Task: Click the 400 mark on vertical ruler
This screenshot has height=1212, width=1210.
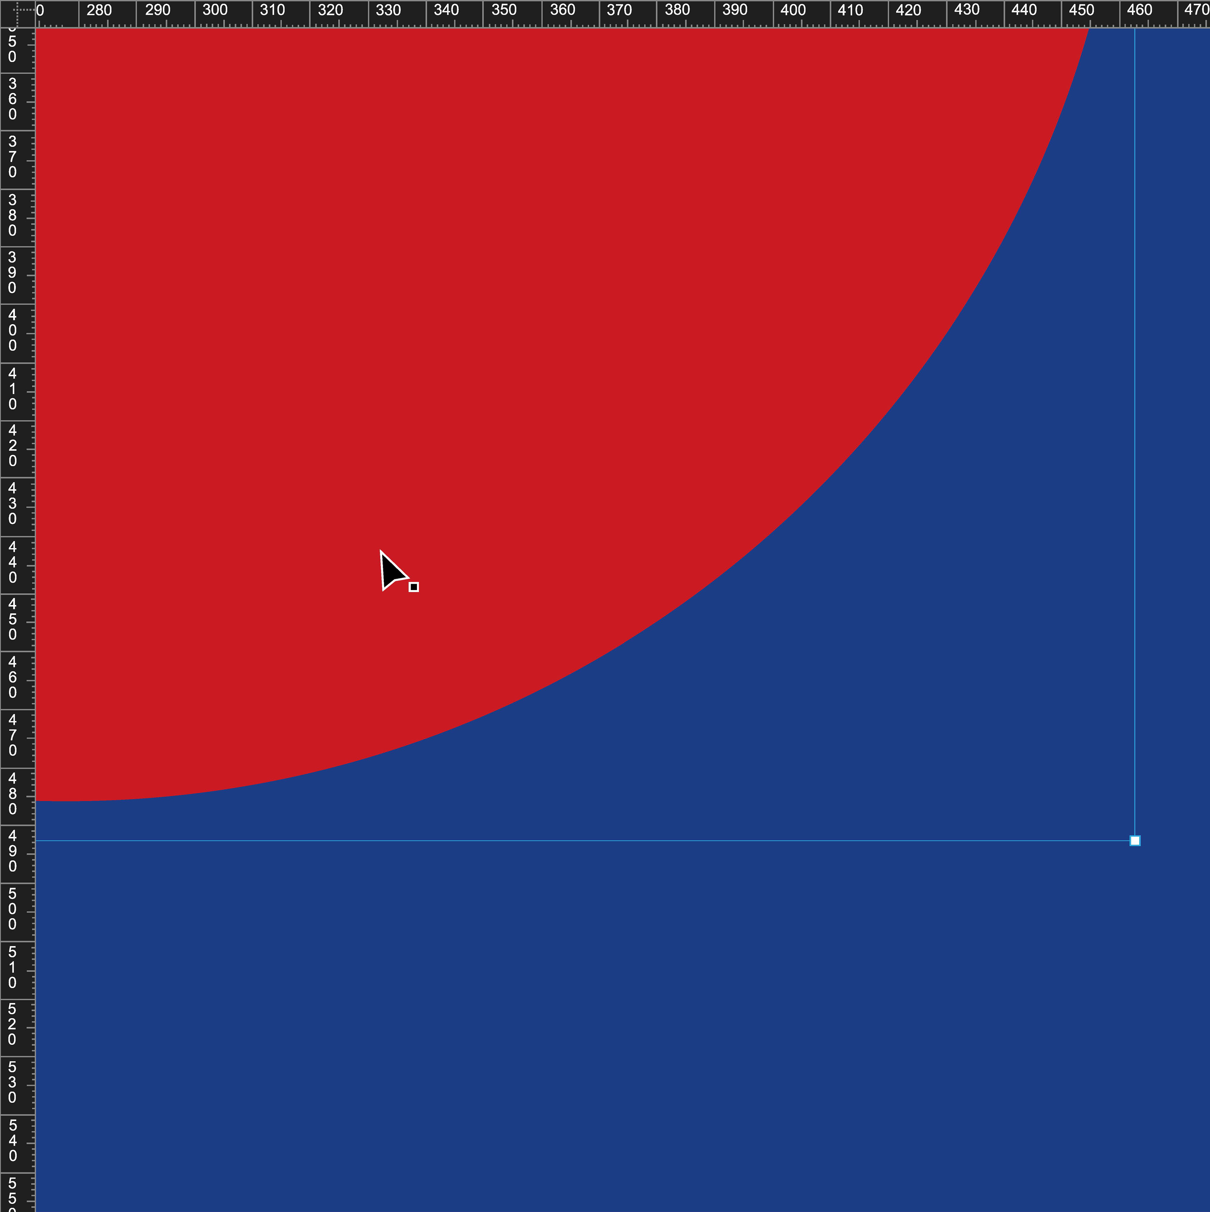Action: (13, 330)
